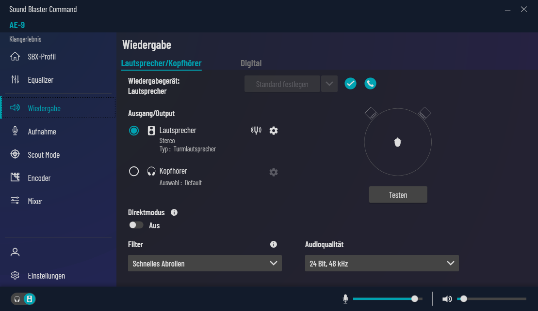Click the Scout Mode crosshair icon
This screenshot has height=311, width=538.
(x=15, y=154)
